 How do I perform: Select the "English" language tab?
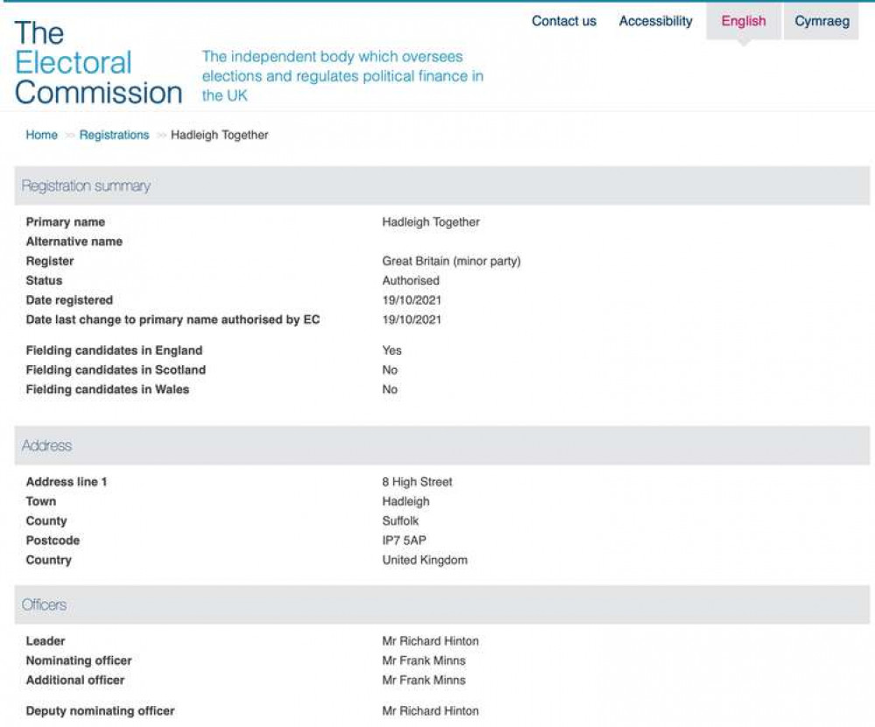point(742,21)
